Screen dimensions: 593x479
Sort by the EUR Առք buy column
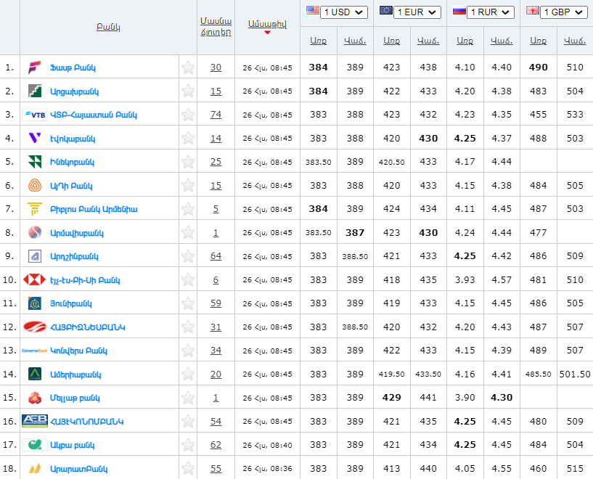point(391,41)
